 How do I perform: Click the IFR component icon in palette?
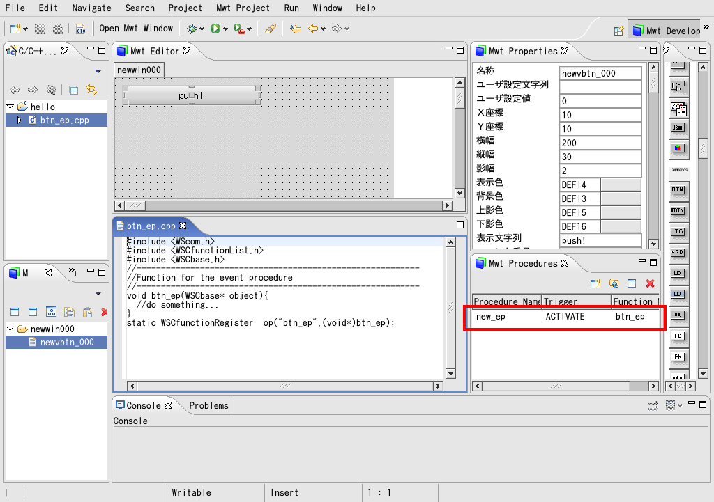678,357
